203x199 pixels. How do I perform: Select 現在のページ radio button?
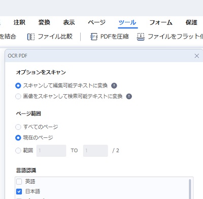coord(18,137)
